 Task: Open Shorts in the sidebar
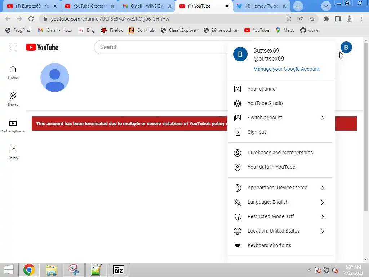click(x=13, y=99)
